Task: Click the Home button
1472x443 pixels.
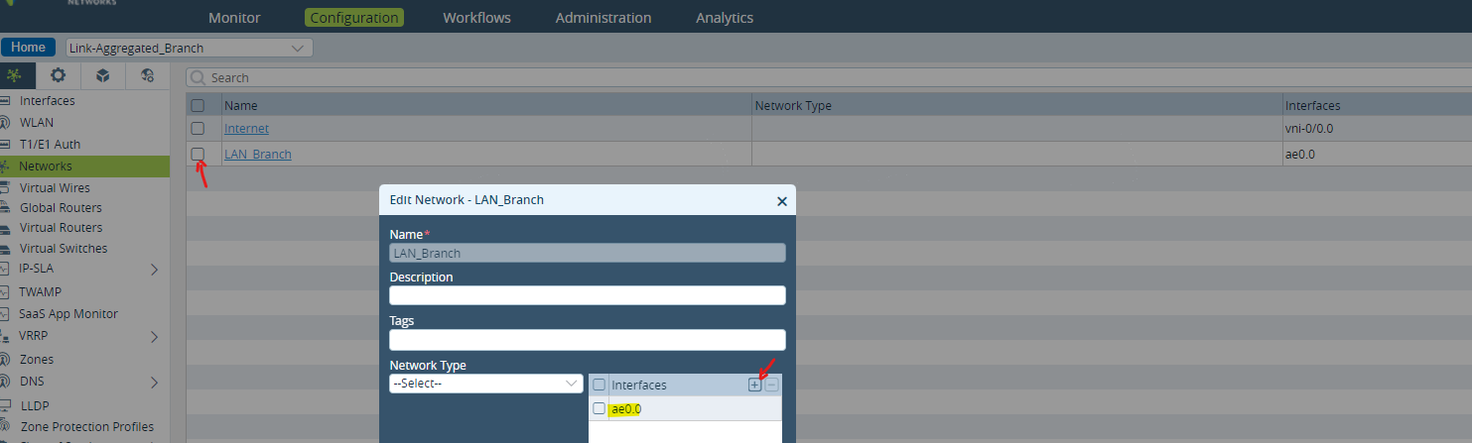Action: [x=28, y=48]
